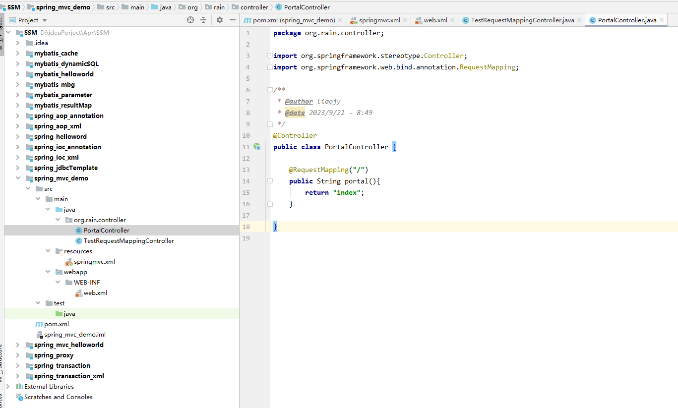Screen dimensions: 678x408
Task: Collapse the SSM root project node
Action: click(x=8, y=32)
